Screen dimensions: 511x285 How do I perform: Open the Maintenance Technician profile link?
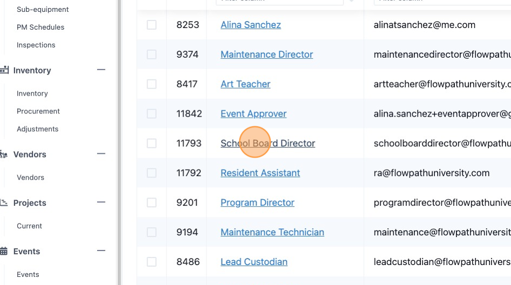point(272,232)
